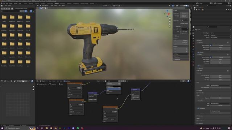The height and width of the screenshot is (130, 232).
Task: Expand the Light Paths panel
Action: (x=200, y=71)
